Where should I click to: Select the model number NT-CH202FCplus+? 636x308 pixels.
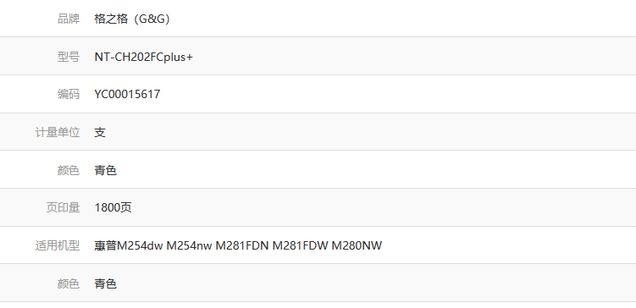pyautogui.click(x=144, y=57)
